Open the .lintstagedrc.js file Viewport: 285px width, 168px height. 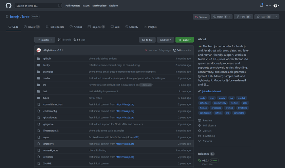pyautogui.click(x=51, y=130)
